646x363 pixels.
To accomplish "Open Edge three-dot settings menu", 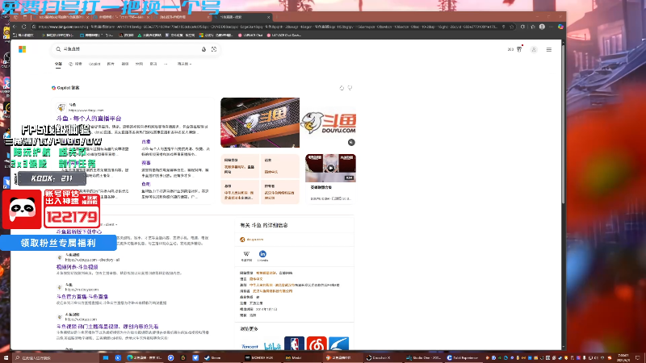I will coord(552,27).
